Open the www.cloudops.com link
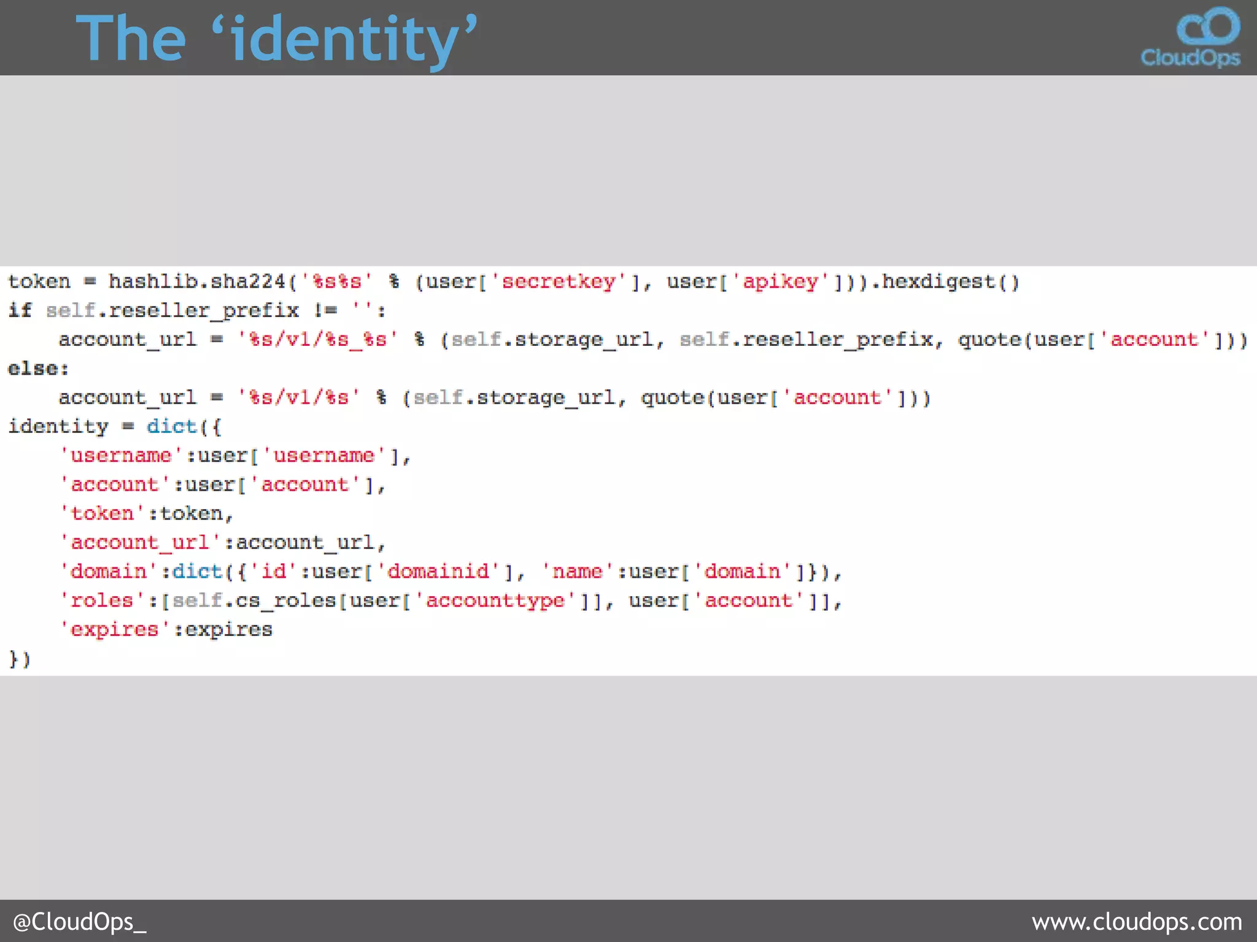 point(1137,922)
